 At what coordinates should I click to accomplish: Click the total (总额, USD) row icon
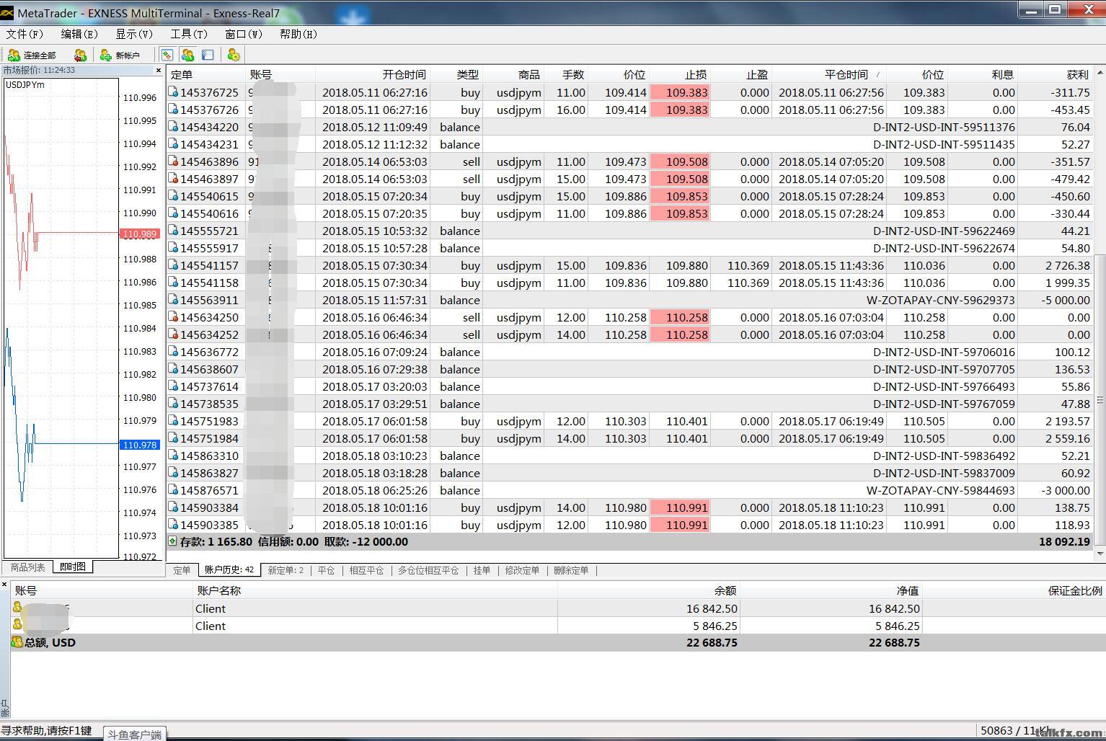[x=17, y=642]
